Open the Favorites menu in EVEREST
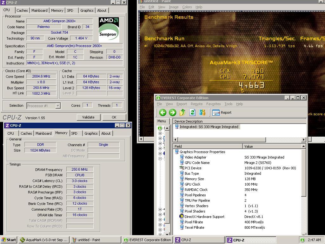The image size is (325, 244). (x=214, y=104)
